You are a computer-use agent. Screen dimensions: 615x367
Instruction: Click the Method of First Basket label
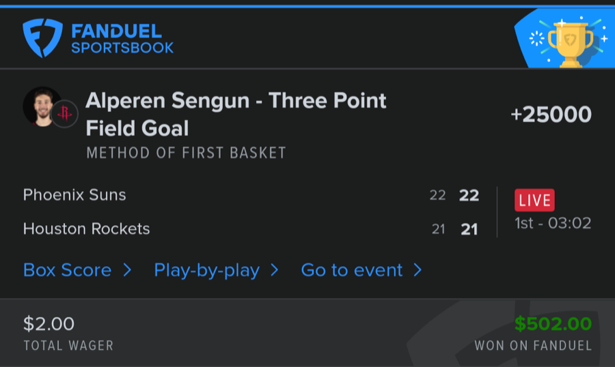186,153
